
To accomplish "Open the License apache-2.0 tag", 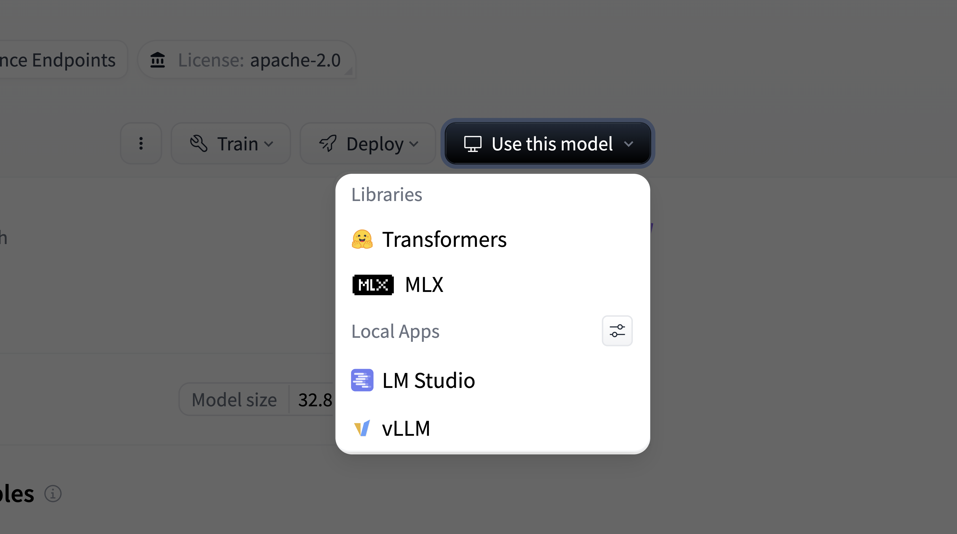I will point(247,60).
